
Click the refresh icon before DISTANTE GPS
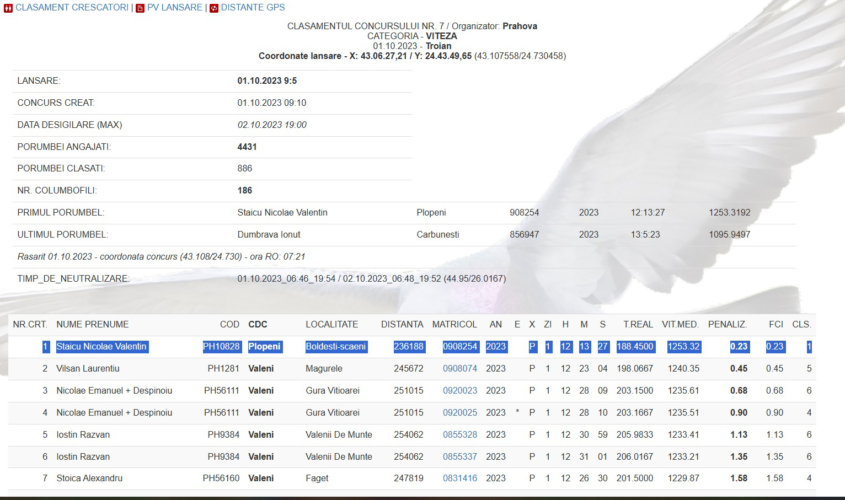click(214, 8)
